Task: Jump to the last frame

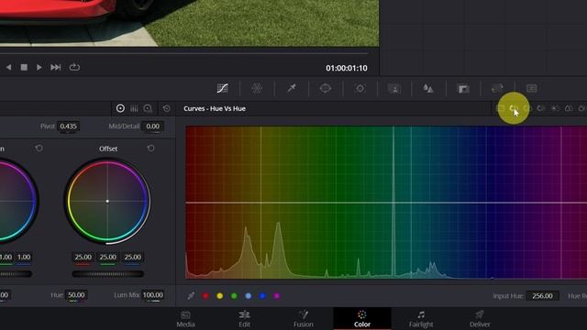Action: point(55,67)
